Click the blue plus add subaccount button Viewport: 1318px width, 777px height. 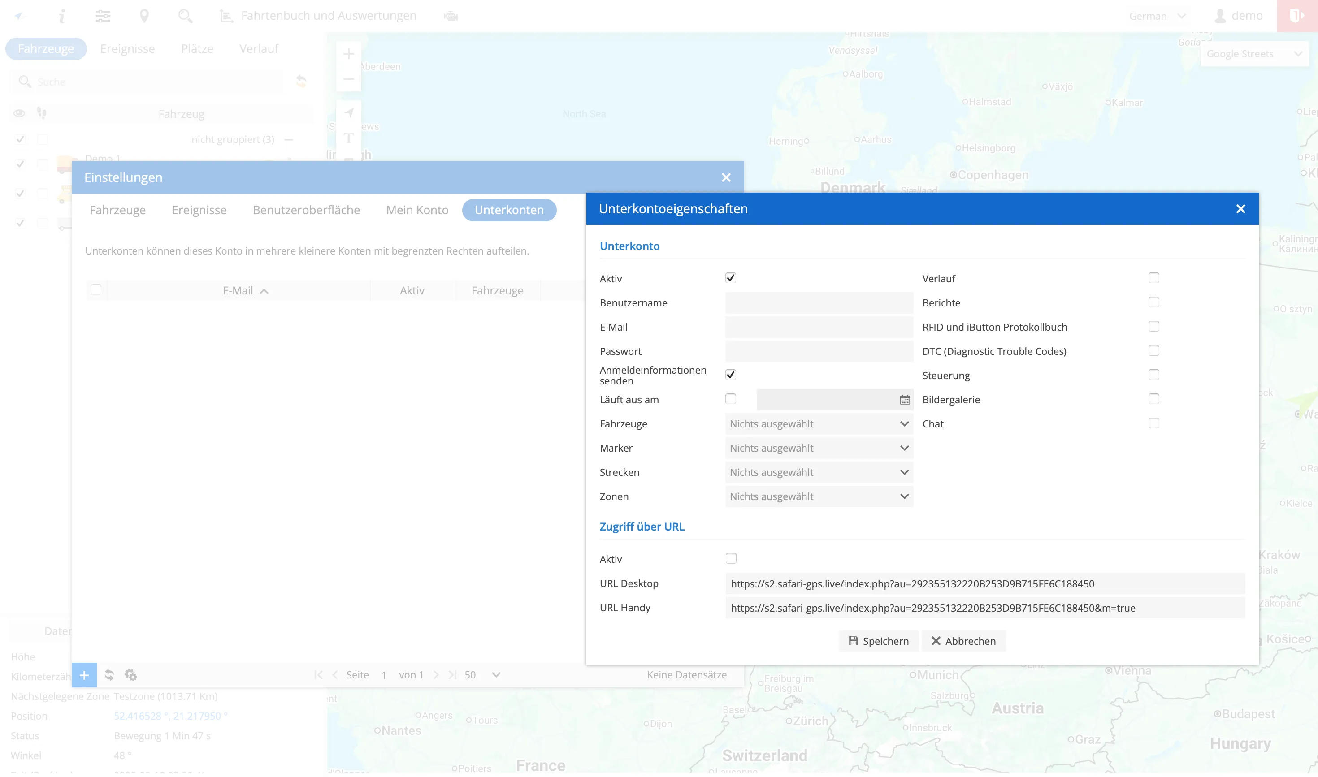tap(84, 675)
